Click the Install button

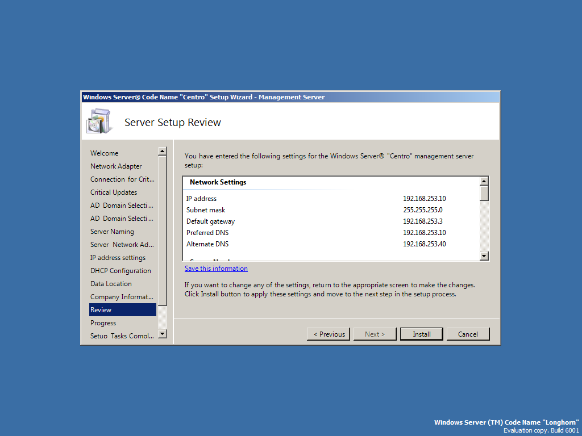point(421,334)
